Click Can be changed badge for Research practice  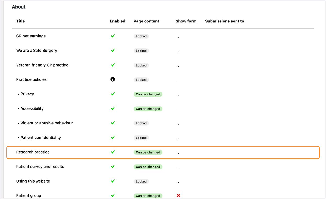(148, 152)
